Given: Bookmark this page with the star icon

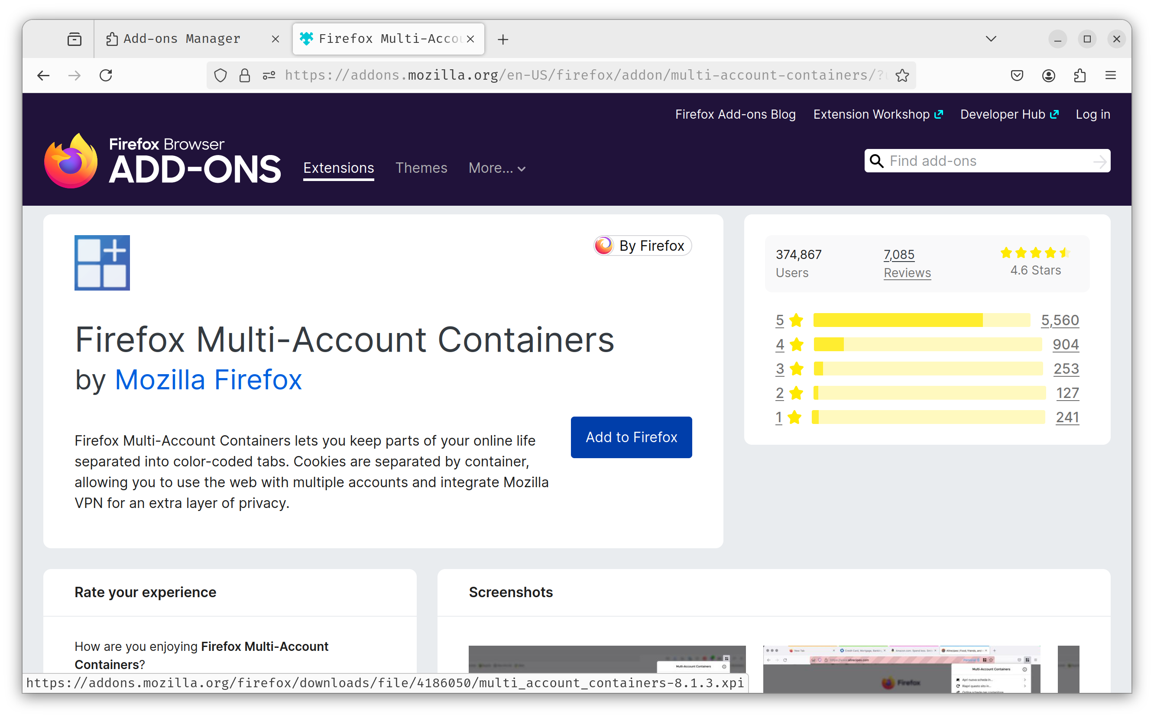Looking at the screenshot, I should (902, 75).
